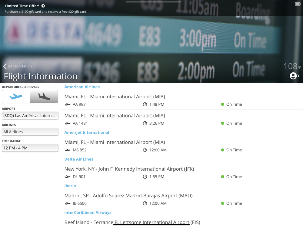Tap the plane icon next to M6 852
This screenshot has width=303, height=227.
[x=68, y=150]
